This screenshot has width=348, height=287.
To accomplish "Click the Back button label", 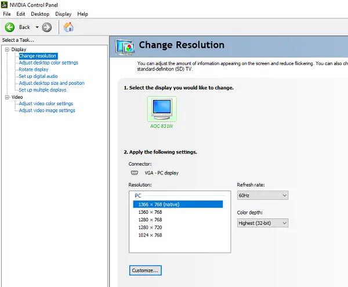I will [24, 27].
